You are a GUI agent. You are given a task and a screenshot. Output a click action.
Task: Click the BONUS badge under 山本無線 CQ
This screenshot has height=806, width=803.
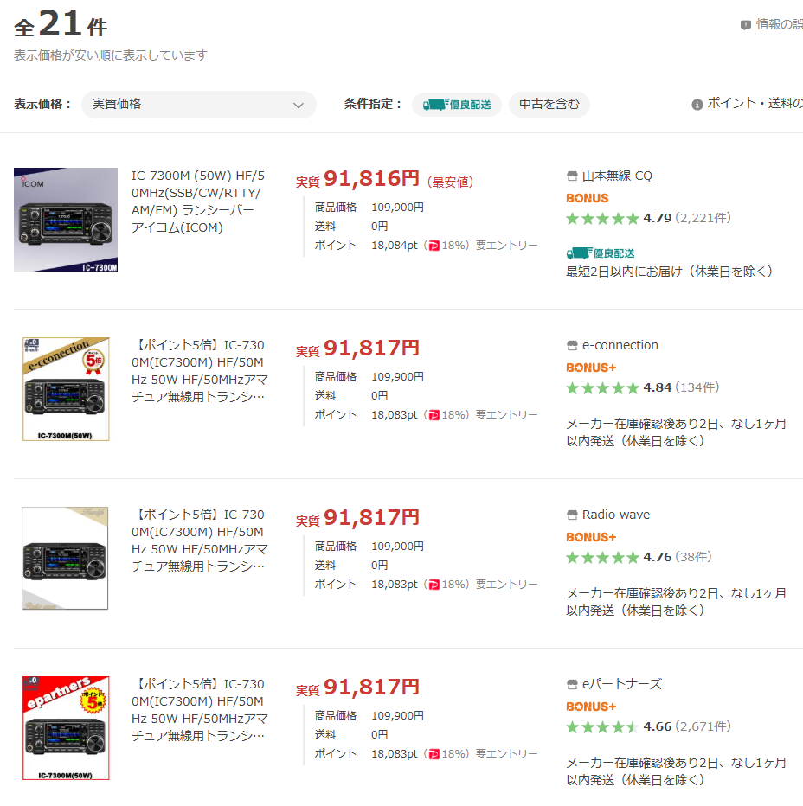click(587, 198)
